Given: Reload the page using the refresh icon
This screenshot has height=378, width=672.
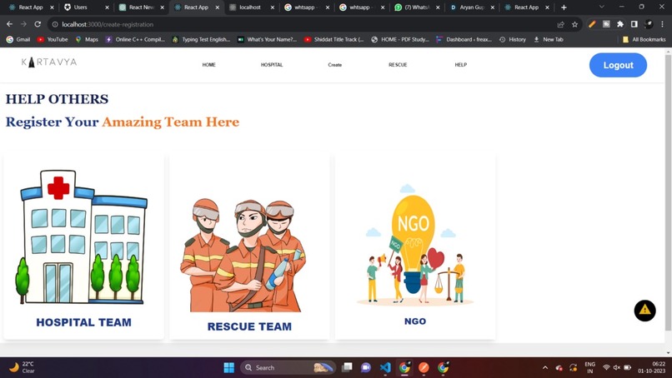Looking at the screenshot, I should (x=38, y=24).
